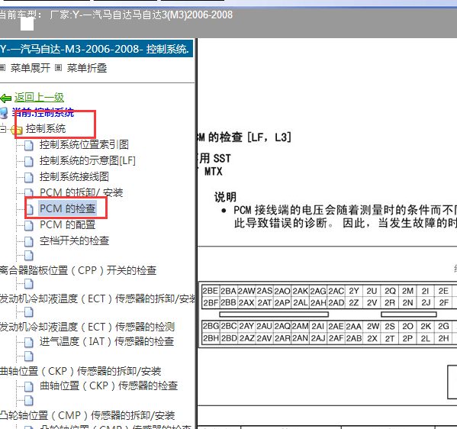The height and width of the screenshot is (429, 457).
Task: Click page icon beside 控制系统的示意图[LF]
Action: (x=28, y=161)
